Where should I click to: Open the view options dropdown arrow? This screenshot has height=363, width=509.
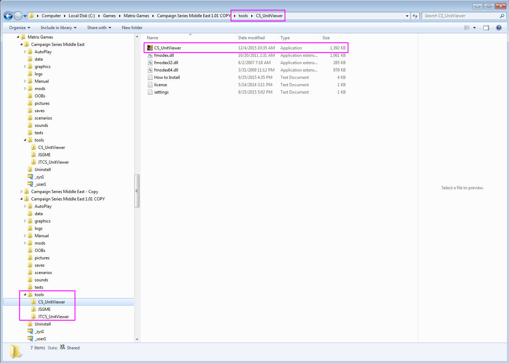tap(475, 28)
